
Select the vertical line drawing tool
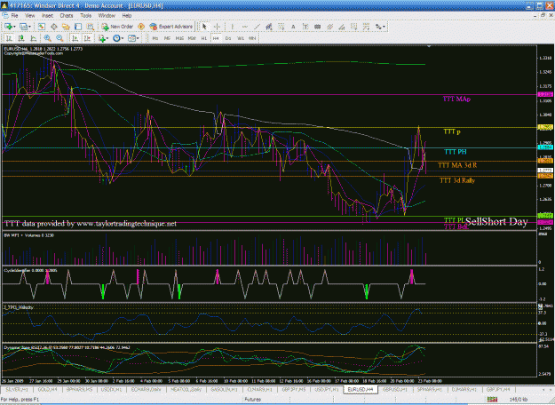coord(233,27)
